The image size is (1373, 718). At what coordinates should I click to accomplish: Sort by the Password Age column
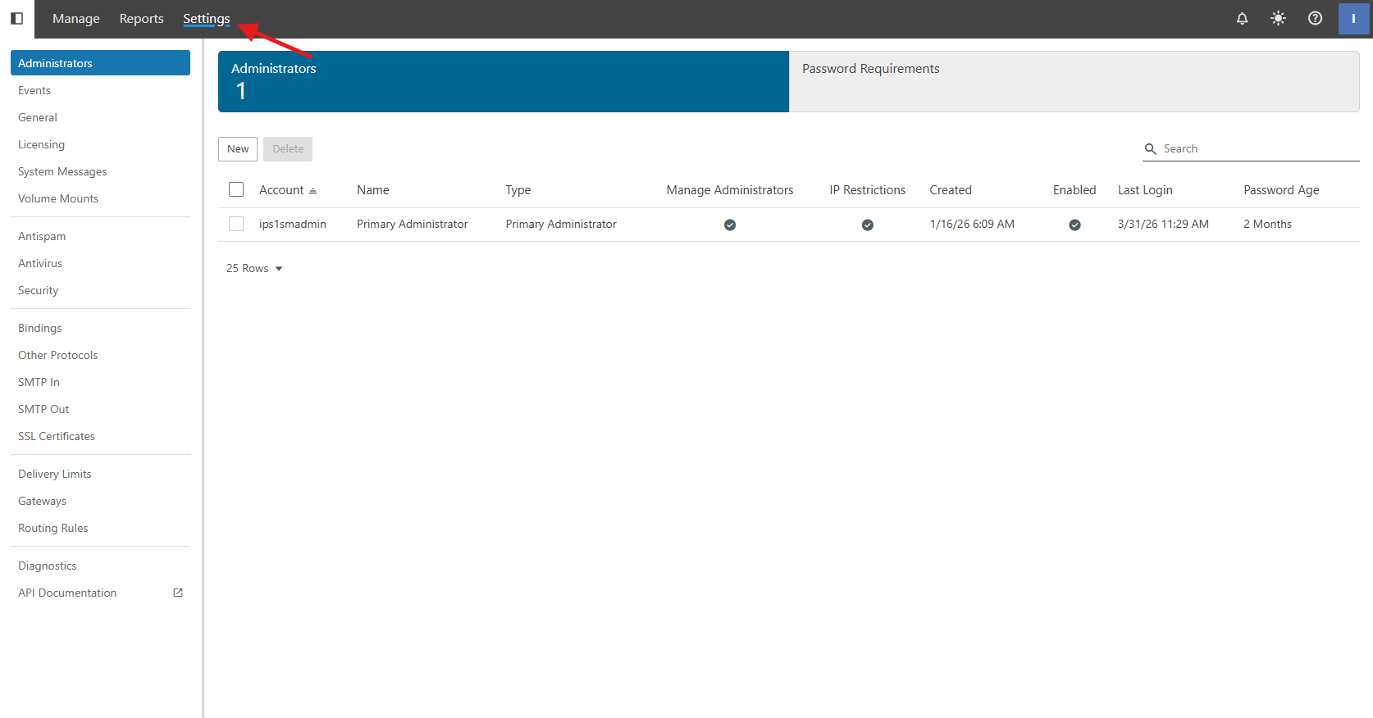tap(1281, 190)
